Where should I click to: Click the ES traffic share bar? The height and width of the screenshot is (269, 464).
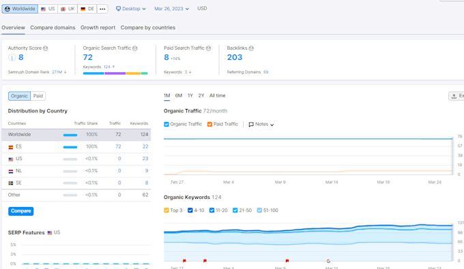click(x=70, y=147)
